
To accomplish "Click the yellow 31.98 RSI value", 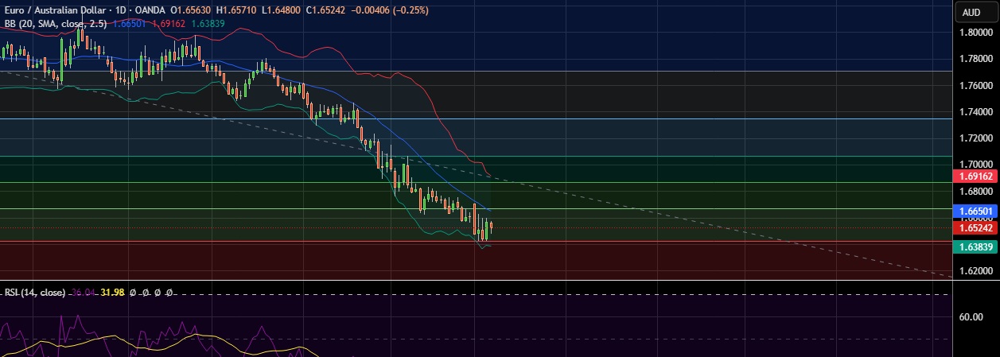I will [114, 293].
